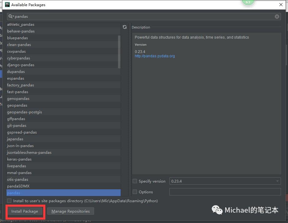Screen dimensions: 288x223
Task: Select pandaSDMX package
Action: coord(63,186)
